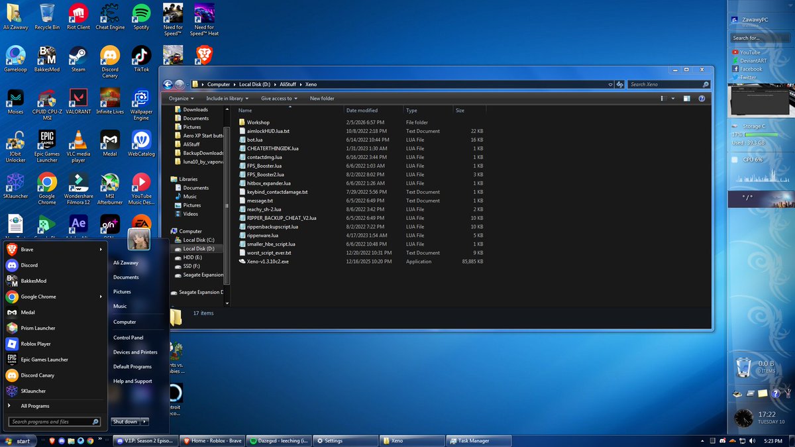
Task: Open Default Programs from Start menu
Action: tap(132, 366)
